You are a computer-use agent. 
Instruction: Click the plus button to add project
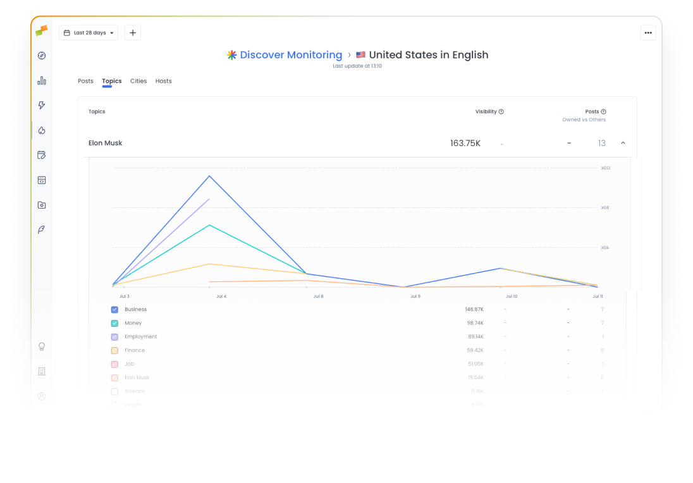(132, 33)
